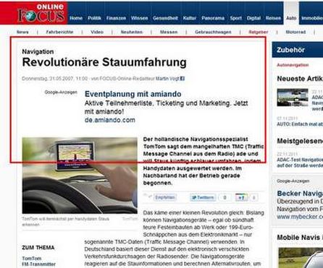Open the newest article thumbnail in sidebar
This screenshot has width=323, height=268.
[x=293, y=98]
